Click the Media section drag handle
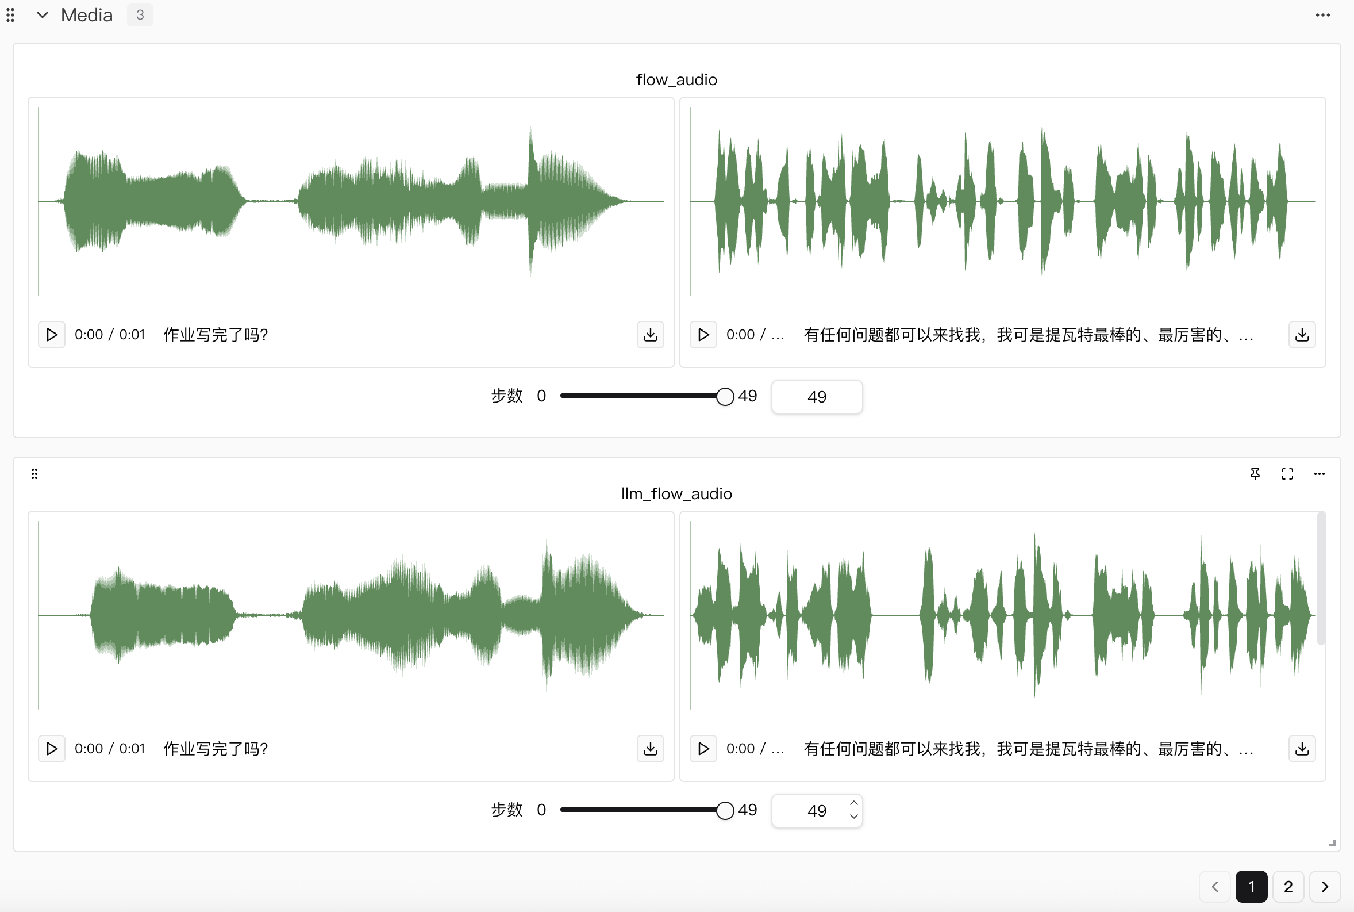The image size is (1354, 912). [10, 15]
